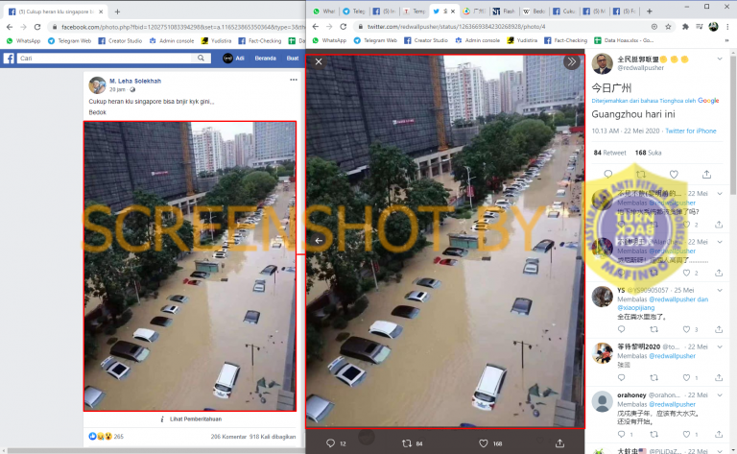Close the Twitter photo viewer with X

click(319, 61)
